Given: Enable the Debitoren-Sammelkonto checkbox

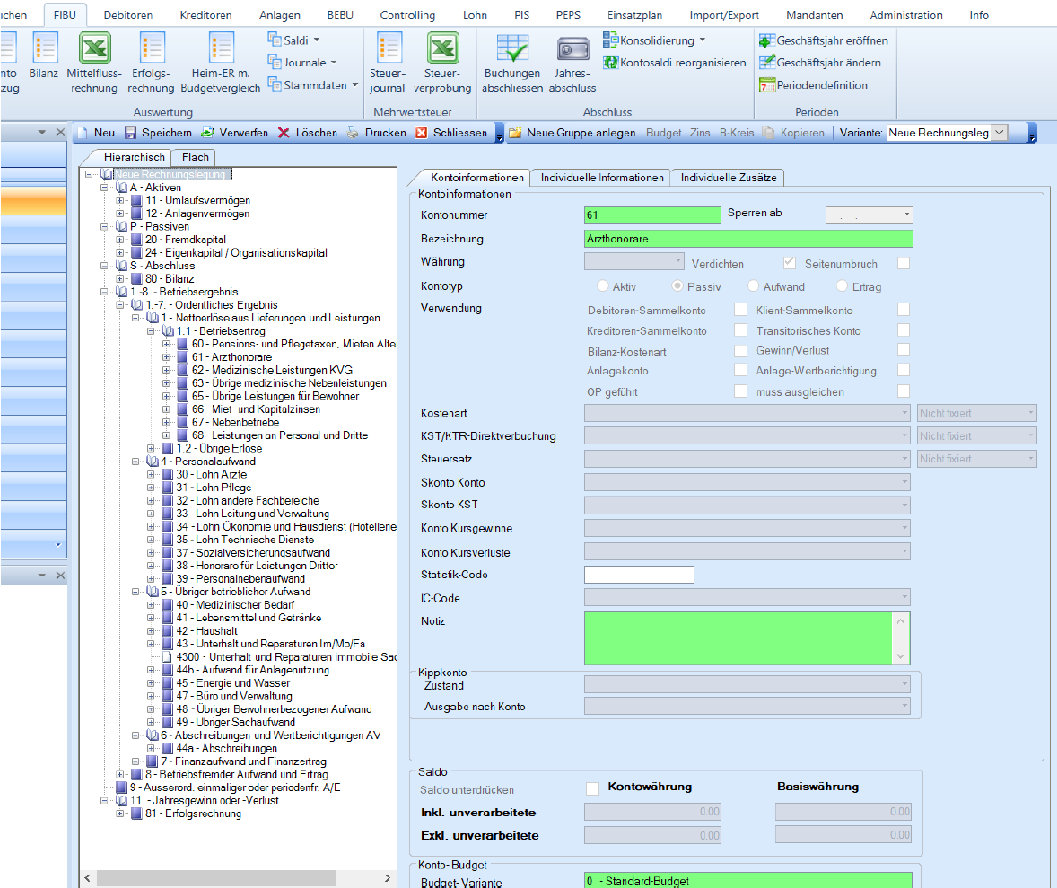Looking at the screenshot, I should point(740,310).
